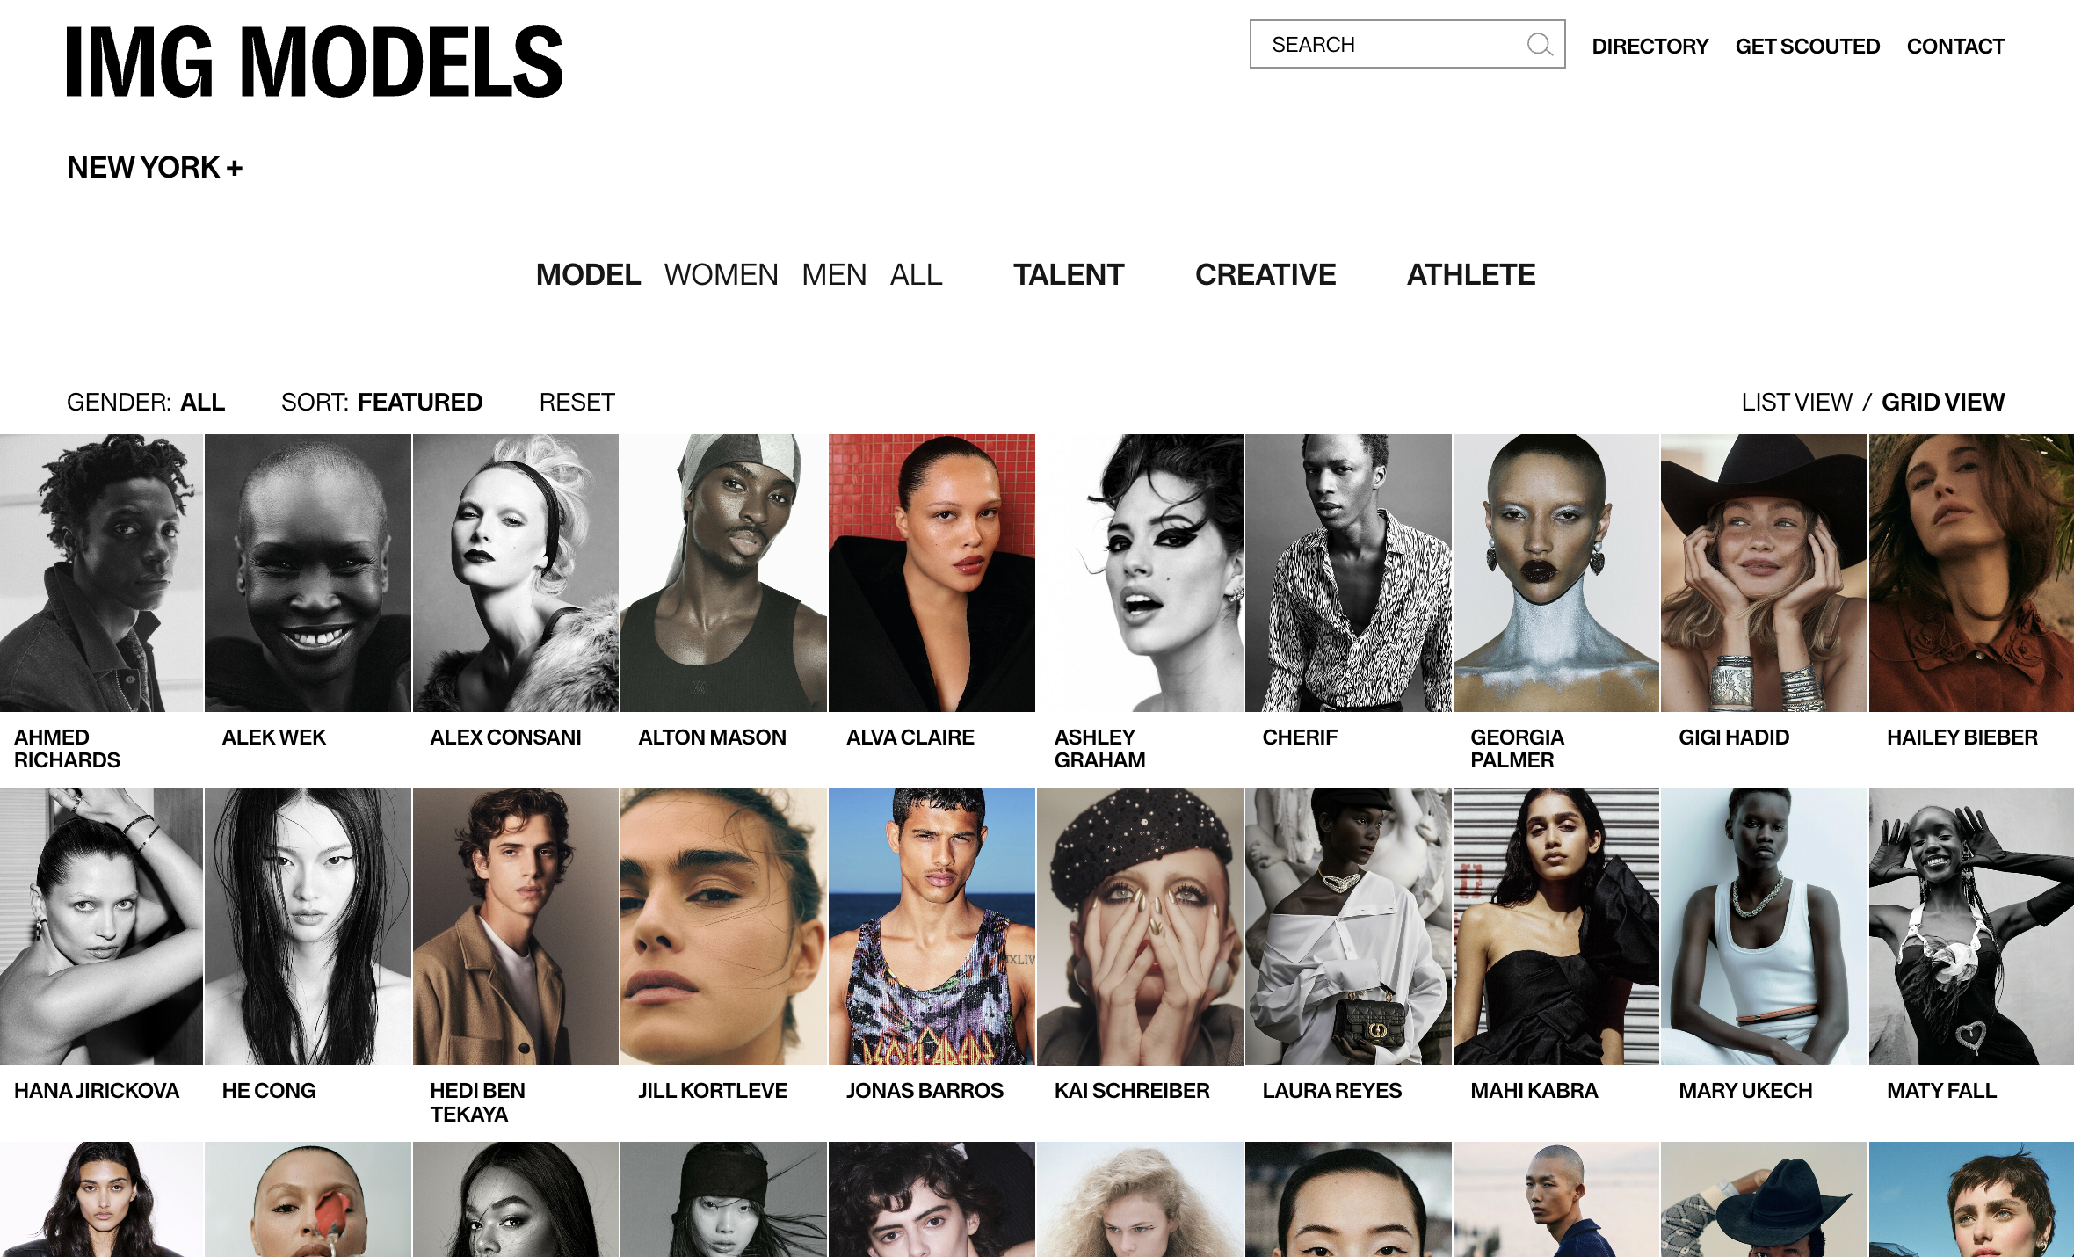Open Gigi Hadid's portrait thumbnail

tap(1764, 573)
